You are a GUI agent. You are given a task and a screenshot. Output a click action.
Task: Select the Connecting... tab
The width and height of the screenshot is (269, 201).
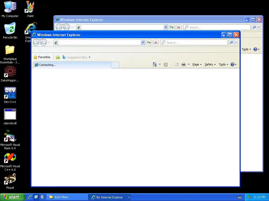[x=72, y=65]
